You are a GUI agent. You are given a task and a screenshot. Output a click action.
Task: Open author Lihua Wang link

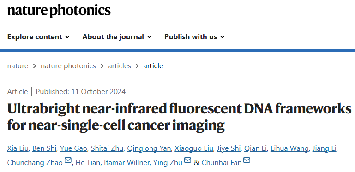point(289,148)
